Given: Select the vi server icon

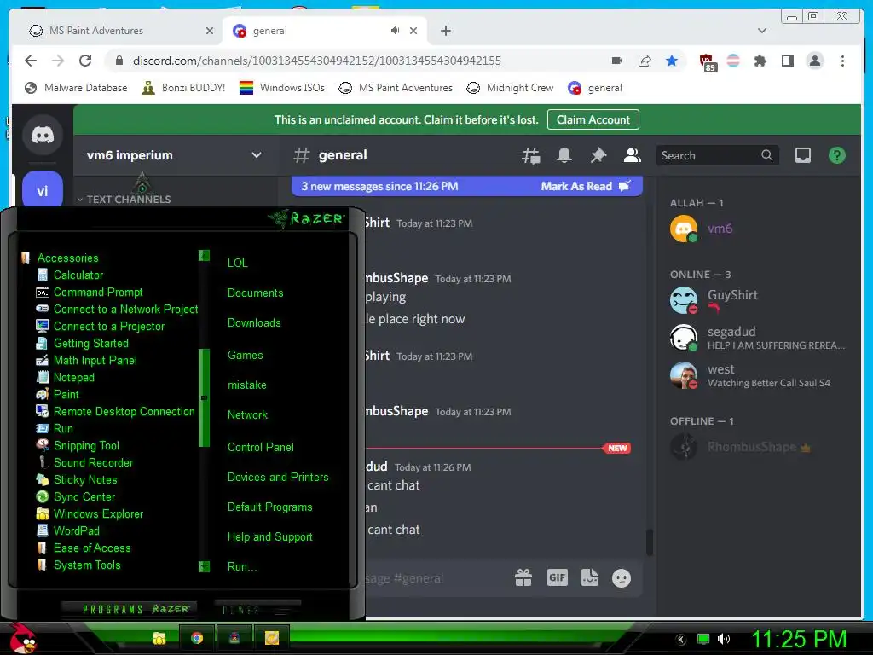Looking at the screenshot, I should point(43,189).
